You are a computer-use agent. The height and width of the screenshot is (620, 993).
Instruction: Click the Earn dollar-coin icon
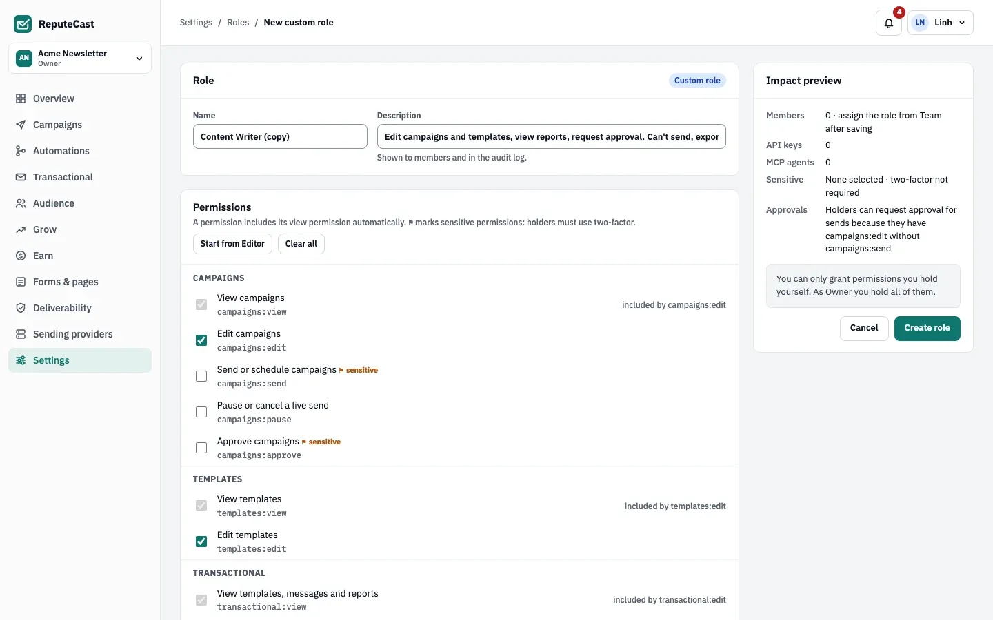tap(21, 256)
